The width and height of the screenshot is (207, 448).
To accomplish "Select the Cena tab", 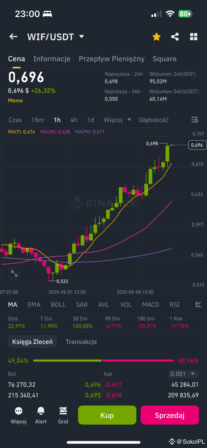I will pyautogui.click(x=16, y=59).
